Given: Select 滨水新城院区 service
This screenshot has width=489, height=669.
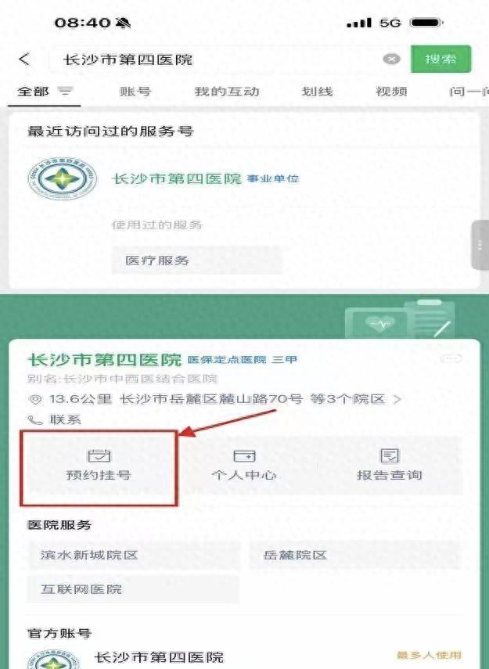Looking at the screenshot, I should [134, 555].
